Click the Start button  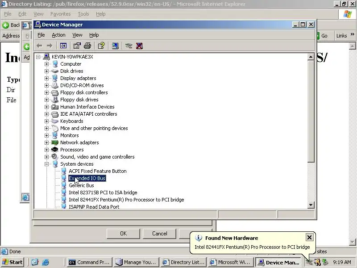[13, 262]
